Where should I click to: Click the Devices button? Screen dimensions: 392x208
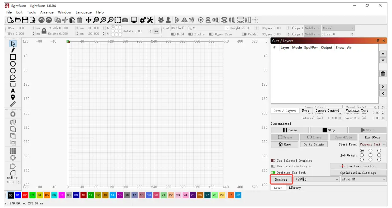281,179
